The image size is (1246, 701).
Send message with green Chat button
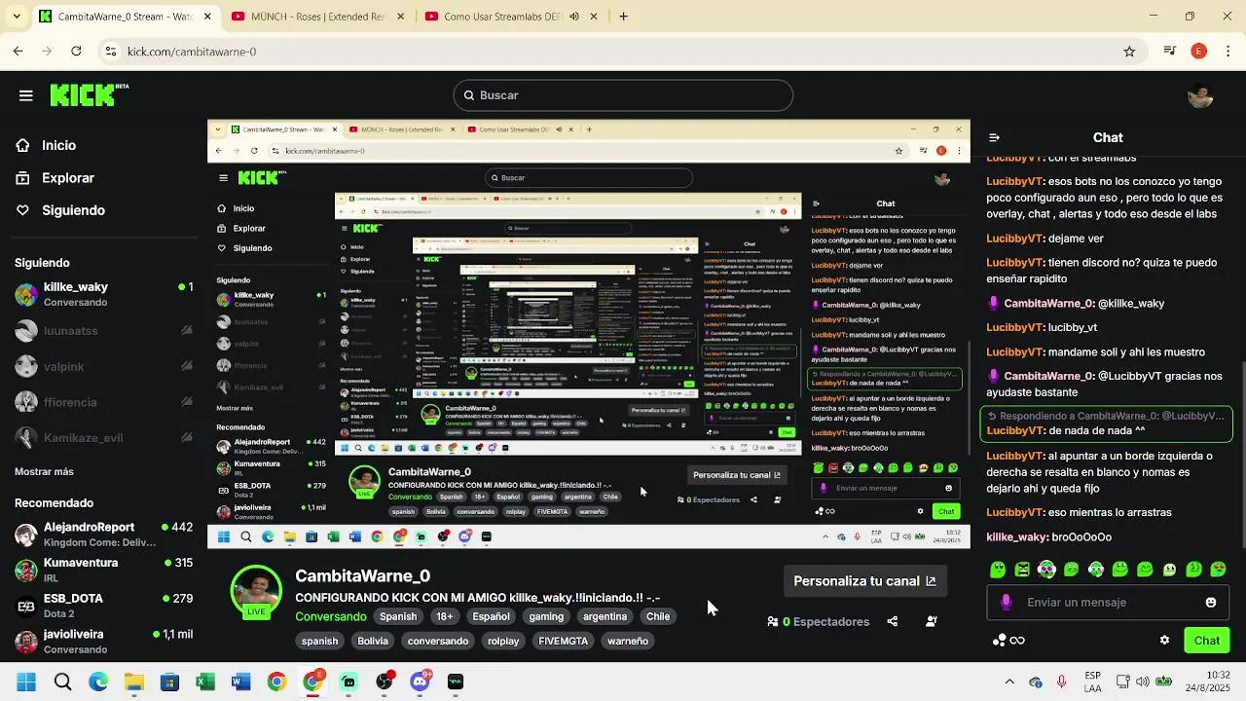coord(1207,641)
